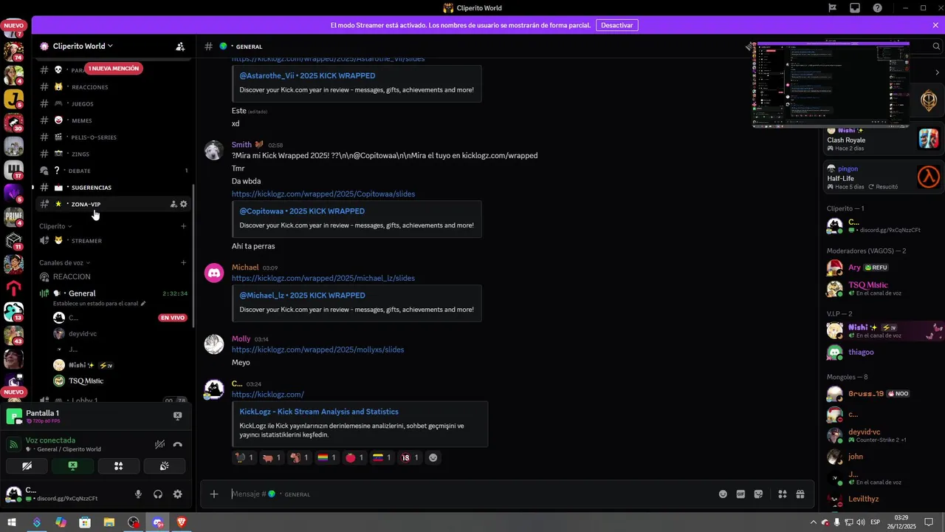Open invite members icon beside server name
Screen dimensions: 945x532
(x=180, y=46)
